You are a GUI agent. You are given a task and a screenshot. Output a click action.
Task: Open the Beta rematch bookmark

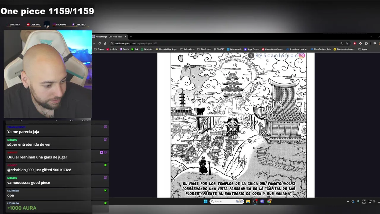(x=234, y=49)
